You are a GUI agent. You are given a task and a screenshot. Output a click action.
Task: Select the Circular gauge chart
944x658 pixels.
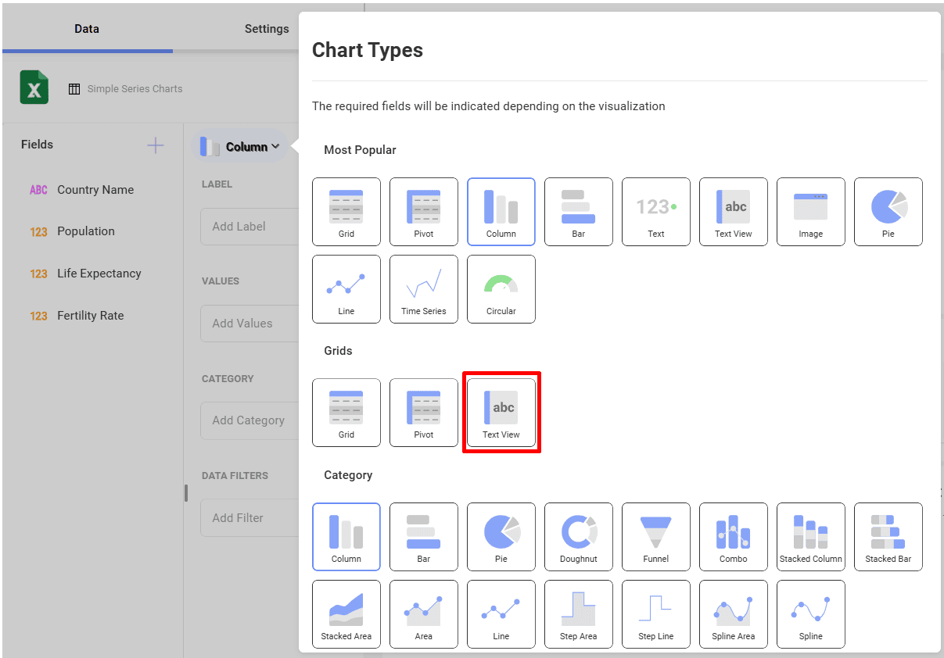coord(501,289)
